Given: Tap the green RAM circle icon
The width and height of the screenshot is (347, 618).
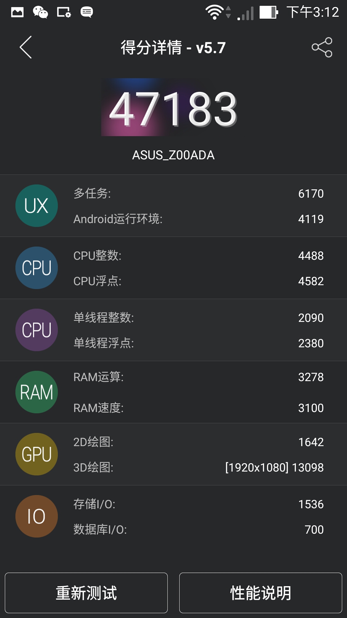Looking at the screenshot, I should point(37,392).
